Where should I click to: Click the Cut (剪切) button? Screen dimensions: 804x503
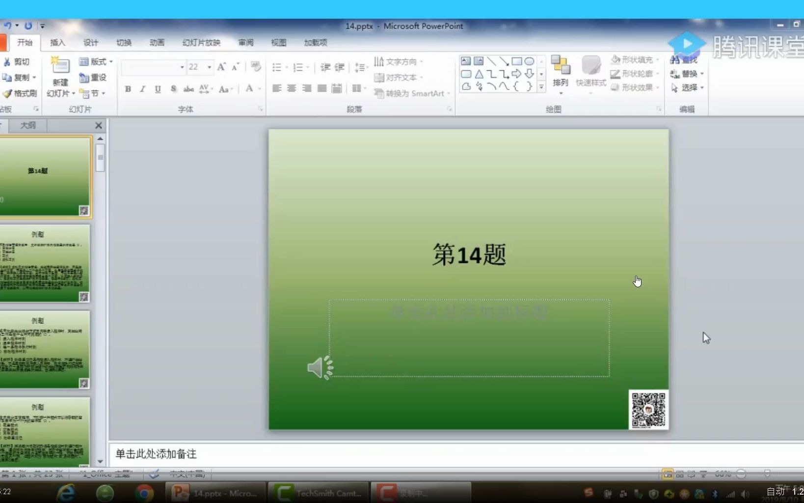(17, 62)
